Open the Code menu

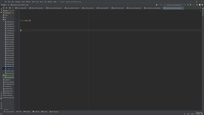pos(23,2)
